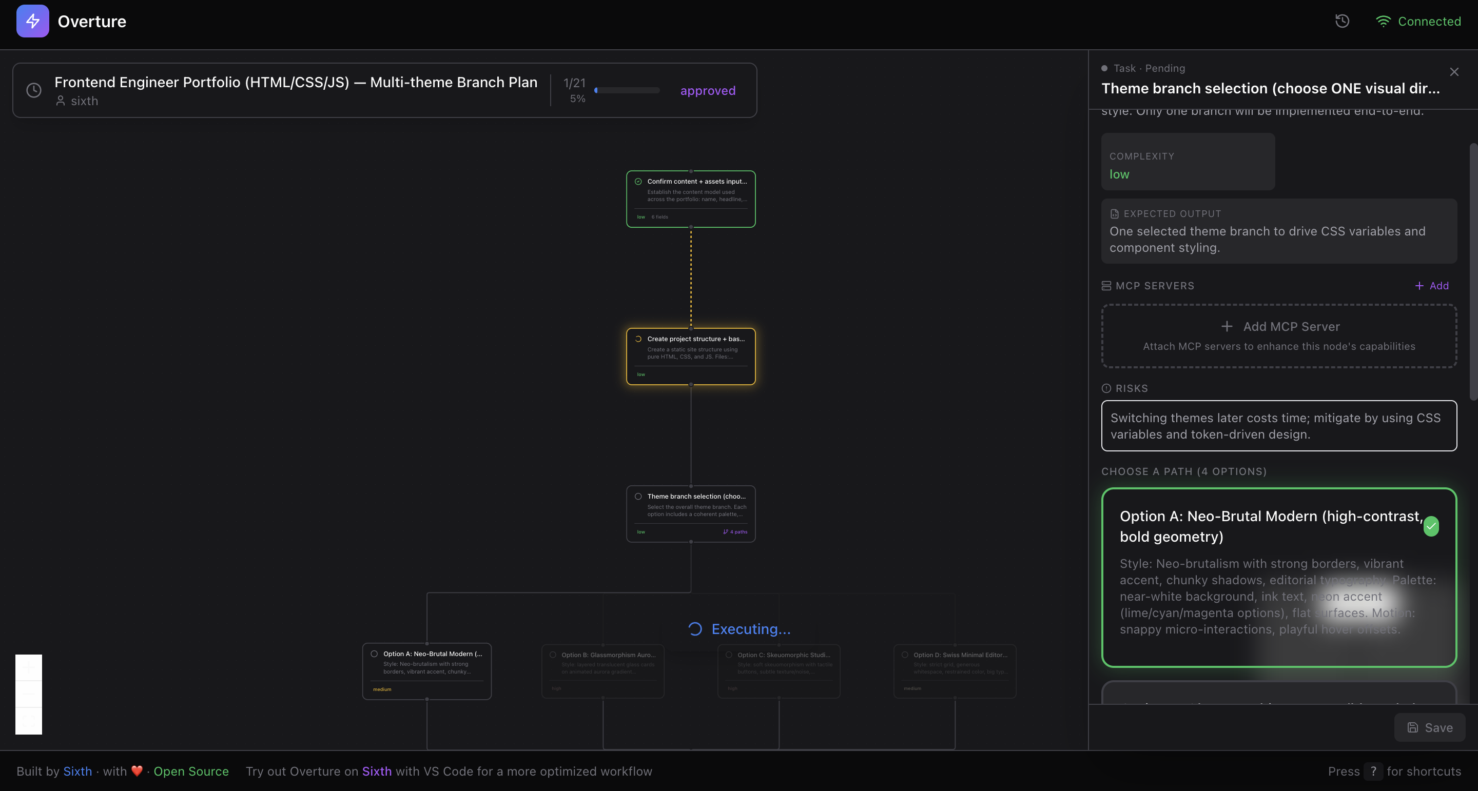The width and height of the screenshot is (1478, 791).
Task: Click the Add link beside MCP Servers
Action: 1432,286
